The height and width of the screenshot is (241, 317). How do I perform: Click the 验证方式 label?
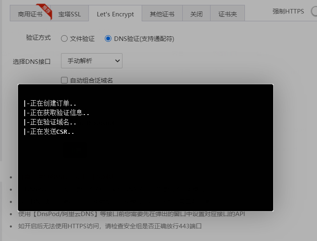click(38, 38)
